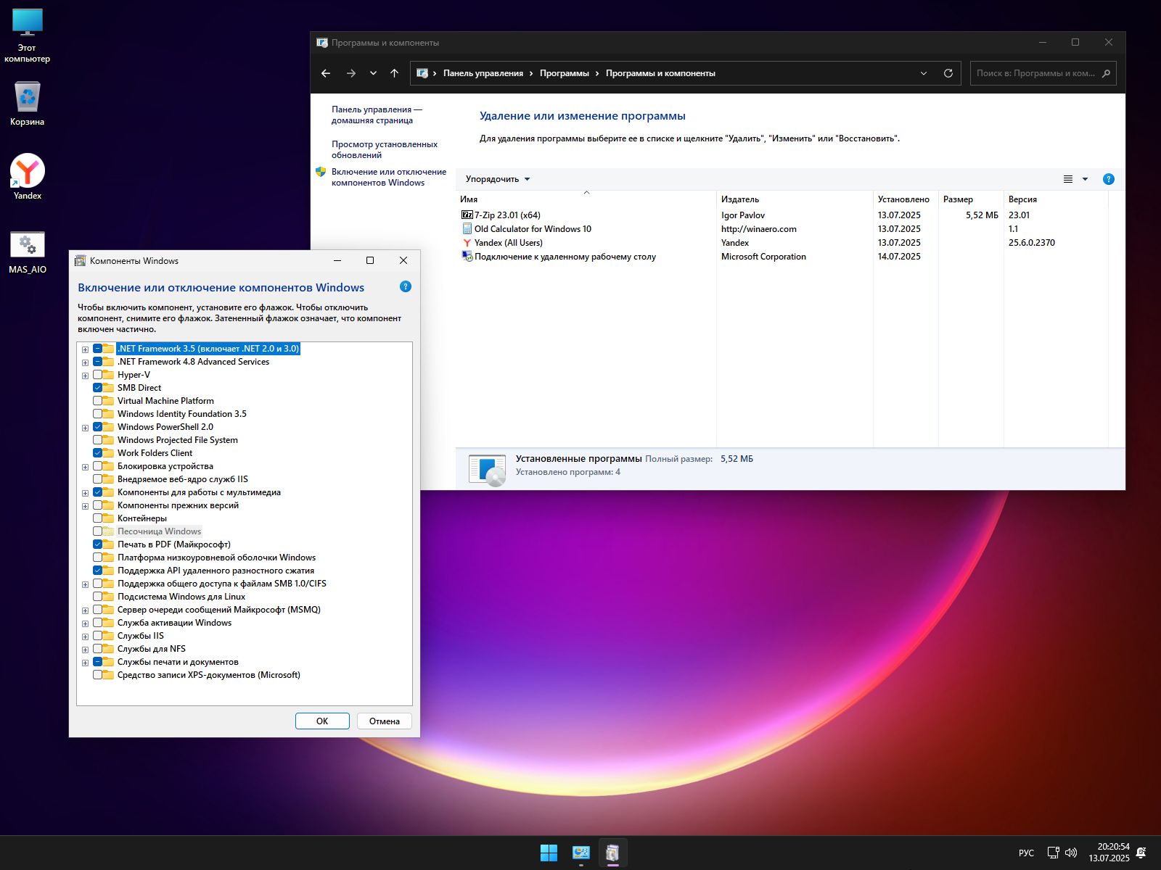1161x870 pixels.
Task: Open notification center icon in tray
Action: [x=1141, y=853]
